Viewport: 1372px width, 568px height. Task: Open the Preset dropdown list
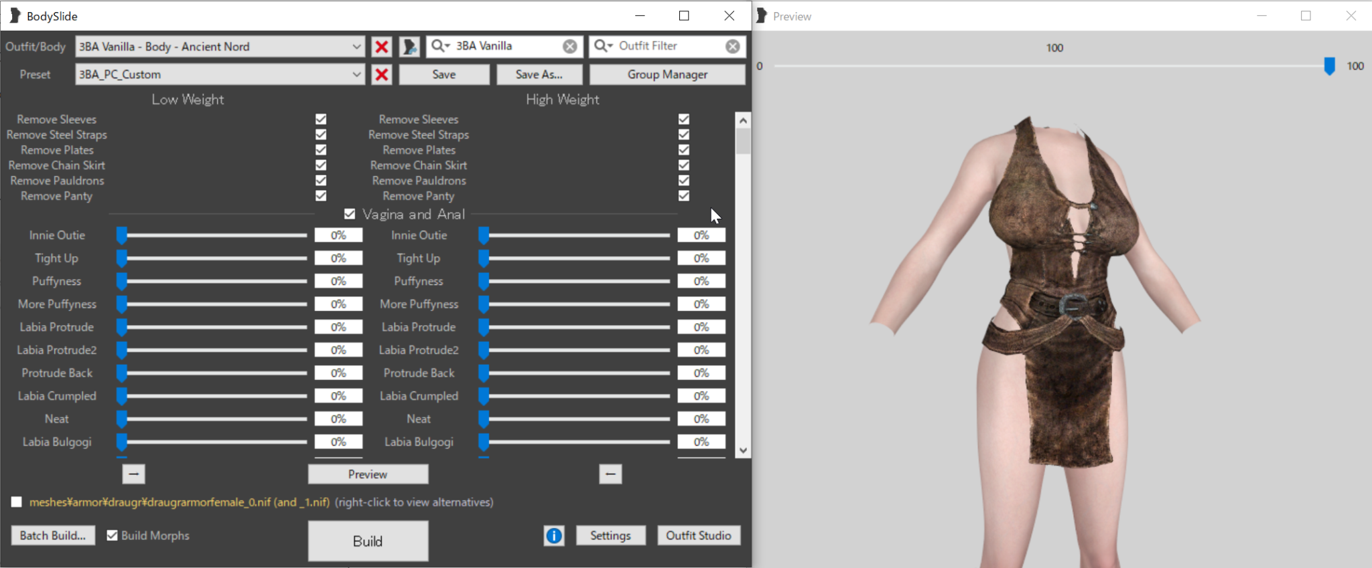coord(220,74)
